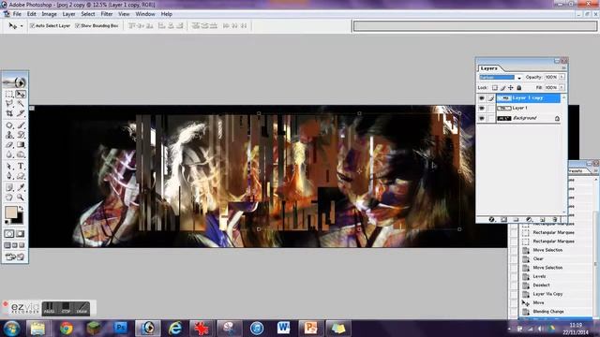This screenshot has height=337, width=600.
Task: Toggle lock all padlock icon
Action: (x=518, y=87)
